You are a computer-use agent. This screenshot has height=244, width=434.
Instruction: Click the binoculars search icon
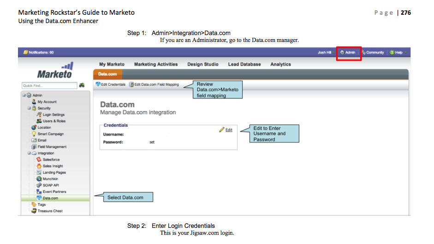pyautogui.click(x=82, y=85)
